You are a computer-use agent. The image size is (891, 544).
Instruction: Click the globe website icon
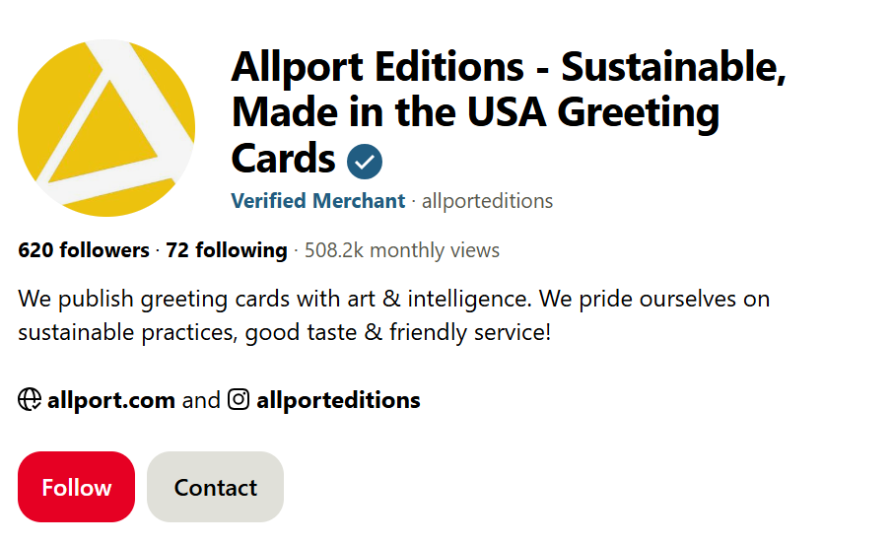click(x=30, y=399)
